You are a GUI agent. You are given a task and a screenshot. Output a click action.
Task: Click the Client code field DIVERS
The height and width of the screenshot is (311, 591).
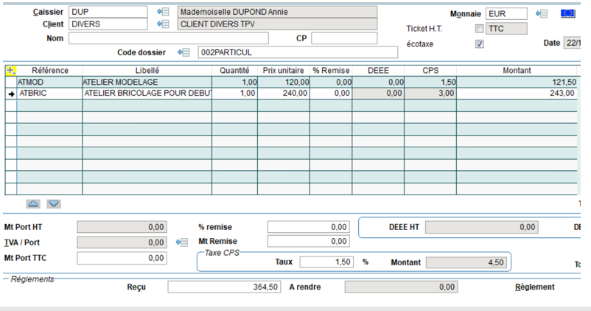coord(108,24)
